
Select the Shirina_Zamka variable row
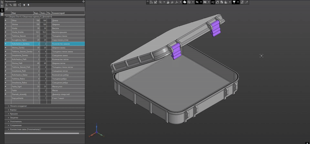(45, 48)
